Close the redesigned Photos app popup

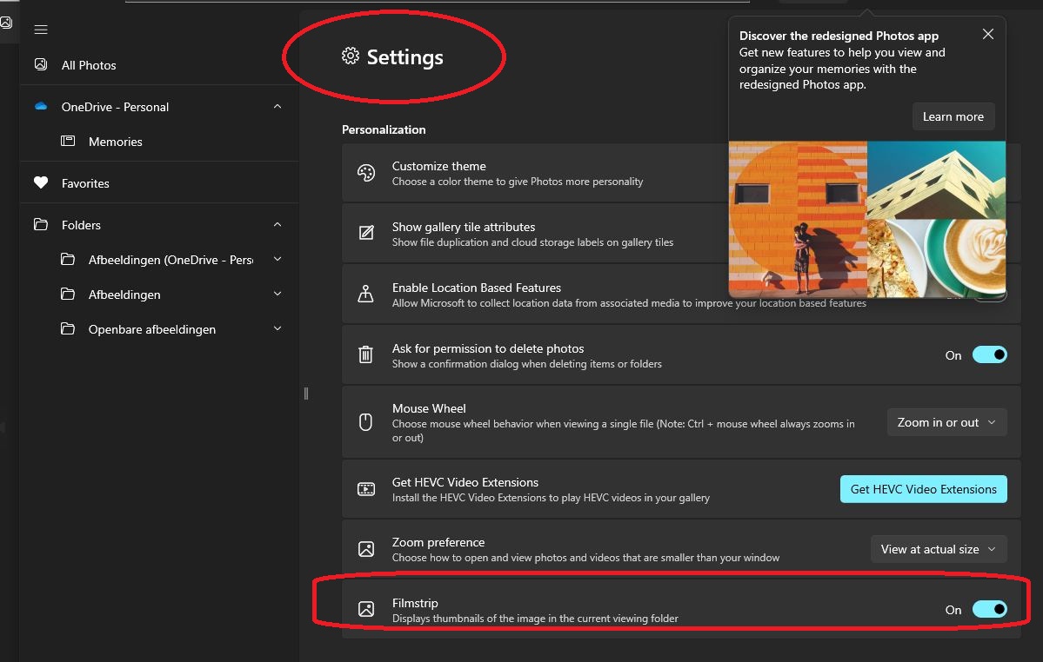click(987, 35)
